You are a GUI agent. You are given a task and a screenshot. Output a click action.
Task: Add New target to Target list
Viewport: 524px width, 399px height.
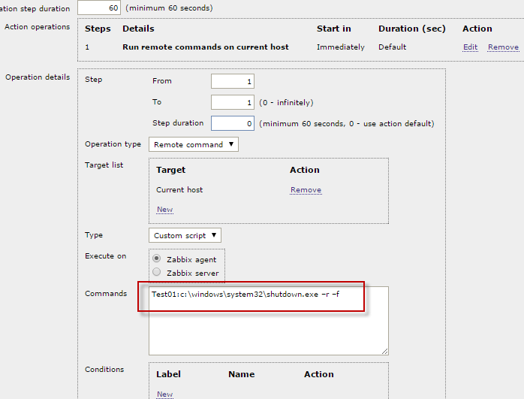tap(164, 210)
